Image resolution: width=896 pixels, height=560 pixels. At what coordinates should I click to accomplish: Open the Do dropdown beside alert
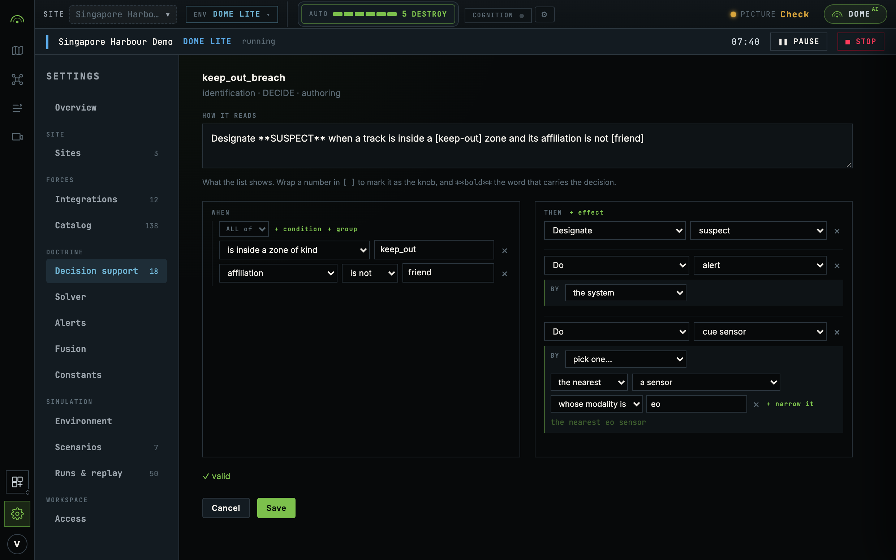tap(616, 265)
